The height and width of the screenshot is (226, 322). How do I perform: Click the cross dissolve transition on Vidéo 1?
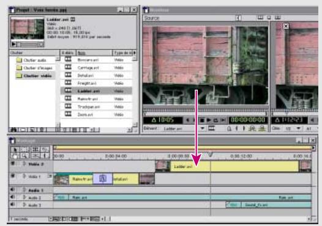(103, 179)
